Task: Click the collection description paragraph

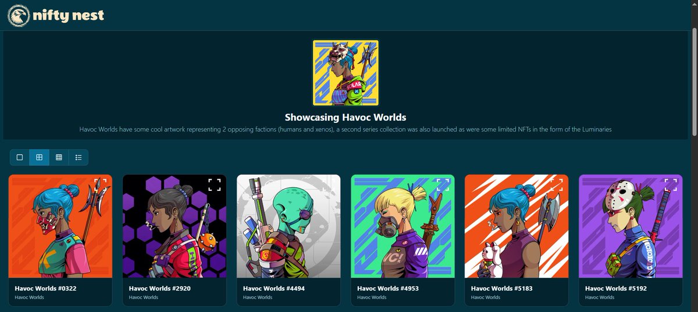Action: pyautogui.click(x=346, y=129)
